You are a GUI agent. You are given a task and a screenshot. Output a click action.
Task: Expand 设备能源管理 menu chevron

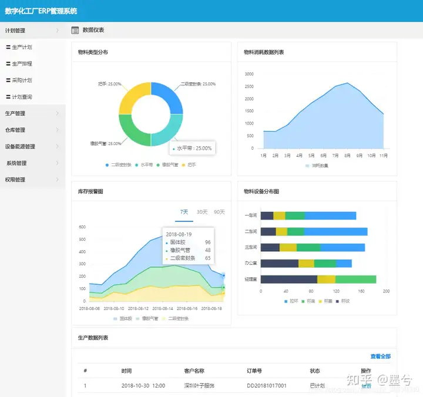(57, 146)
